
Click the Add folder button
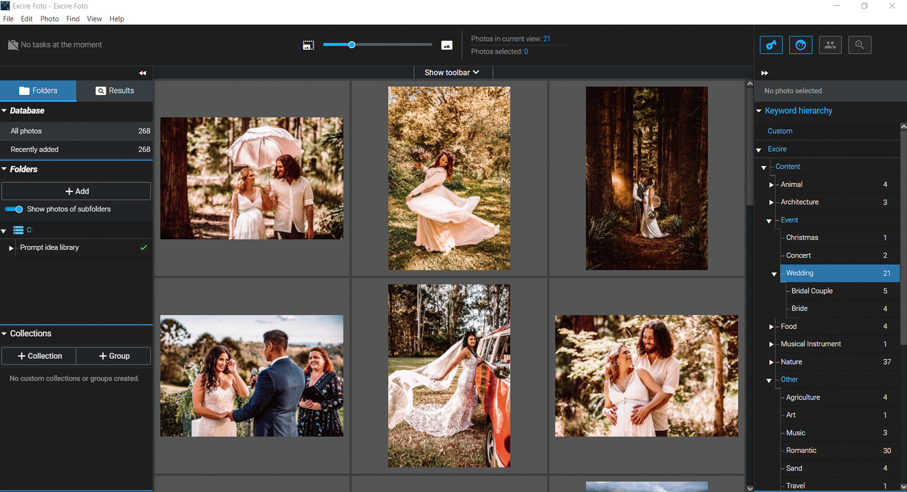click(x=76, y=191)
